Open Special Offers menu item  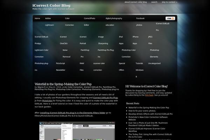[122, 66]
